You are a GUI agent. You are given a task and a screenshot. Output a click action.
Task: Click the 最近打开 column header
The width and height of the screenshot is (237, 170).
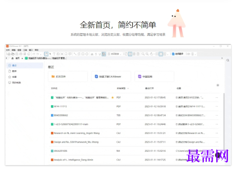tap(149, 89)
